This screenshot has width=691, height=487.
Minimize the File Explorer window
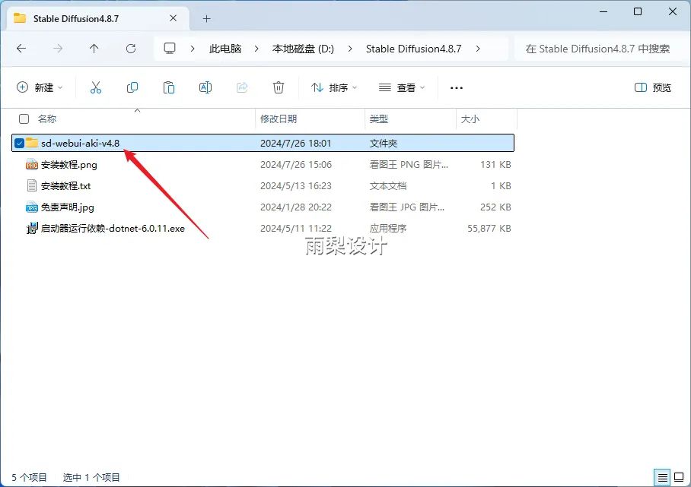click(603, 11)
